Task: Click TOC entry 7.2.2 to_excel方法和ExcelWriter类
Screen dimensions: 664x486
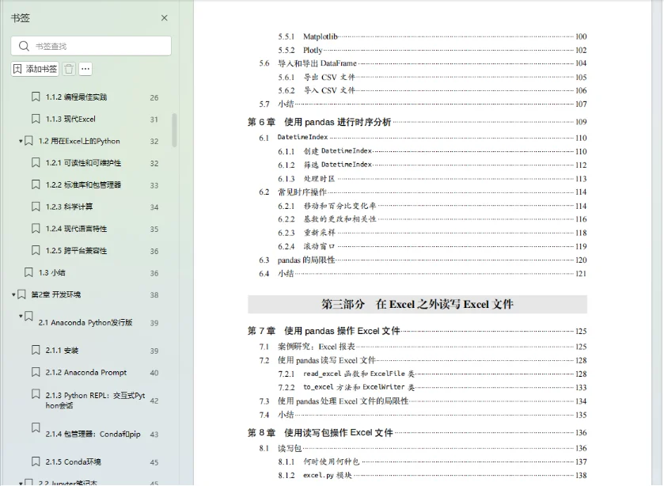Action: pos(432,387)
